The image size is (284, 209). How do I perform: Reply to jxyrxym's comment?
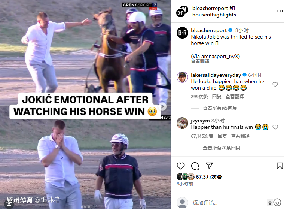(x=222, y=136)
